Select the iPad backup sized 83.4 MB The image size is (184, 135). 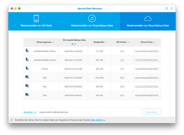(45, 95)
